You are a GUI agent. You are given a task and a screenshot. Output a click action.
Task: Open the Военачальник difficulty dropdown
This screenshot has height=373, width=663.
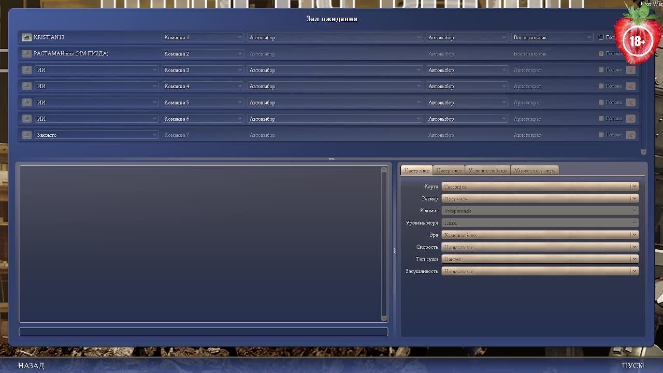click(552, 37)
